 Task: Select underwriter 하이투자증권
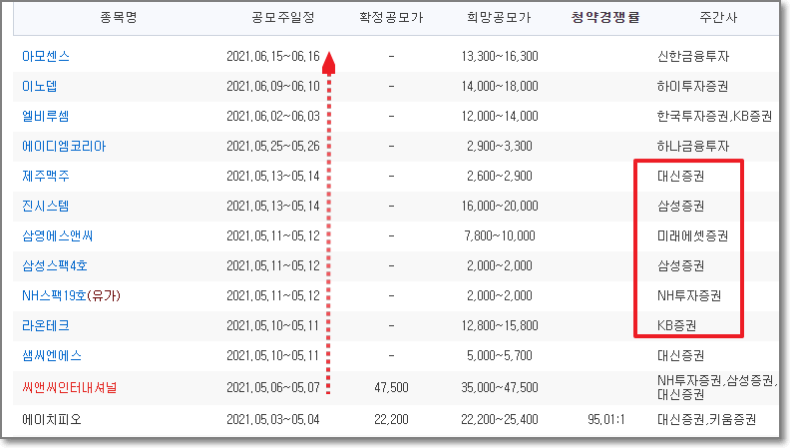[693, 86]
